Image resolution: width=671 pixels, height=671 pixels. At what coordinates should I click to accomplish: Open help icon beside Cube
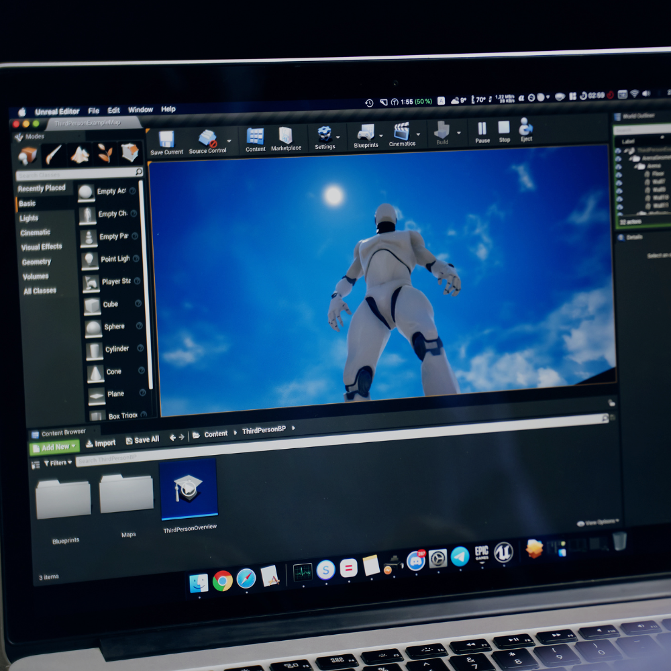pyautogui.click(x=138, y=303)
